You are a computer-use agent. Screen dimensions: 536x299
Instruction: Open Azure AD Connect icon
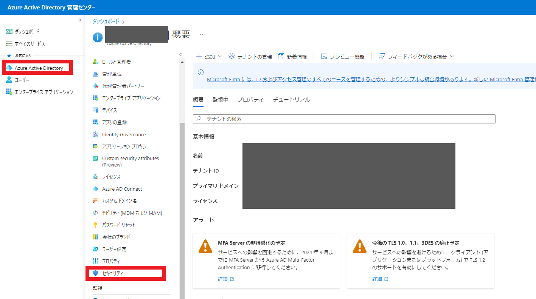point(95,189)
